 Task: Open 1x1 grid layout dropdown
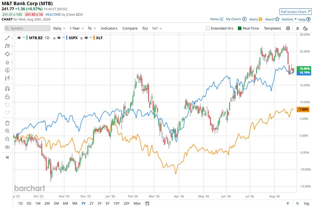pos(157,28)
